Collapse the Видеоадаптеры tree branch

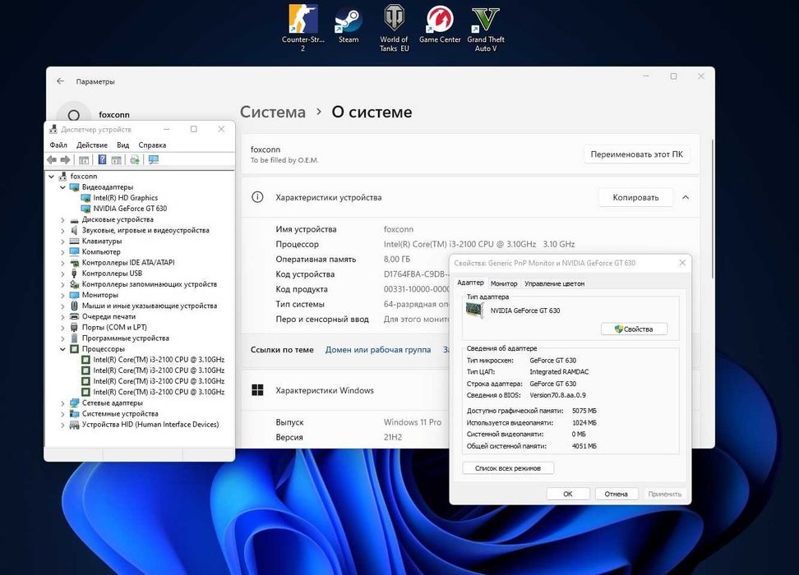[62, 187]
